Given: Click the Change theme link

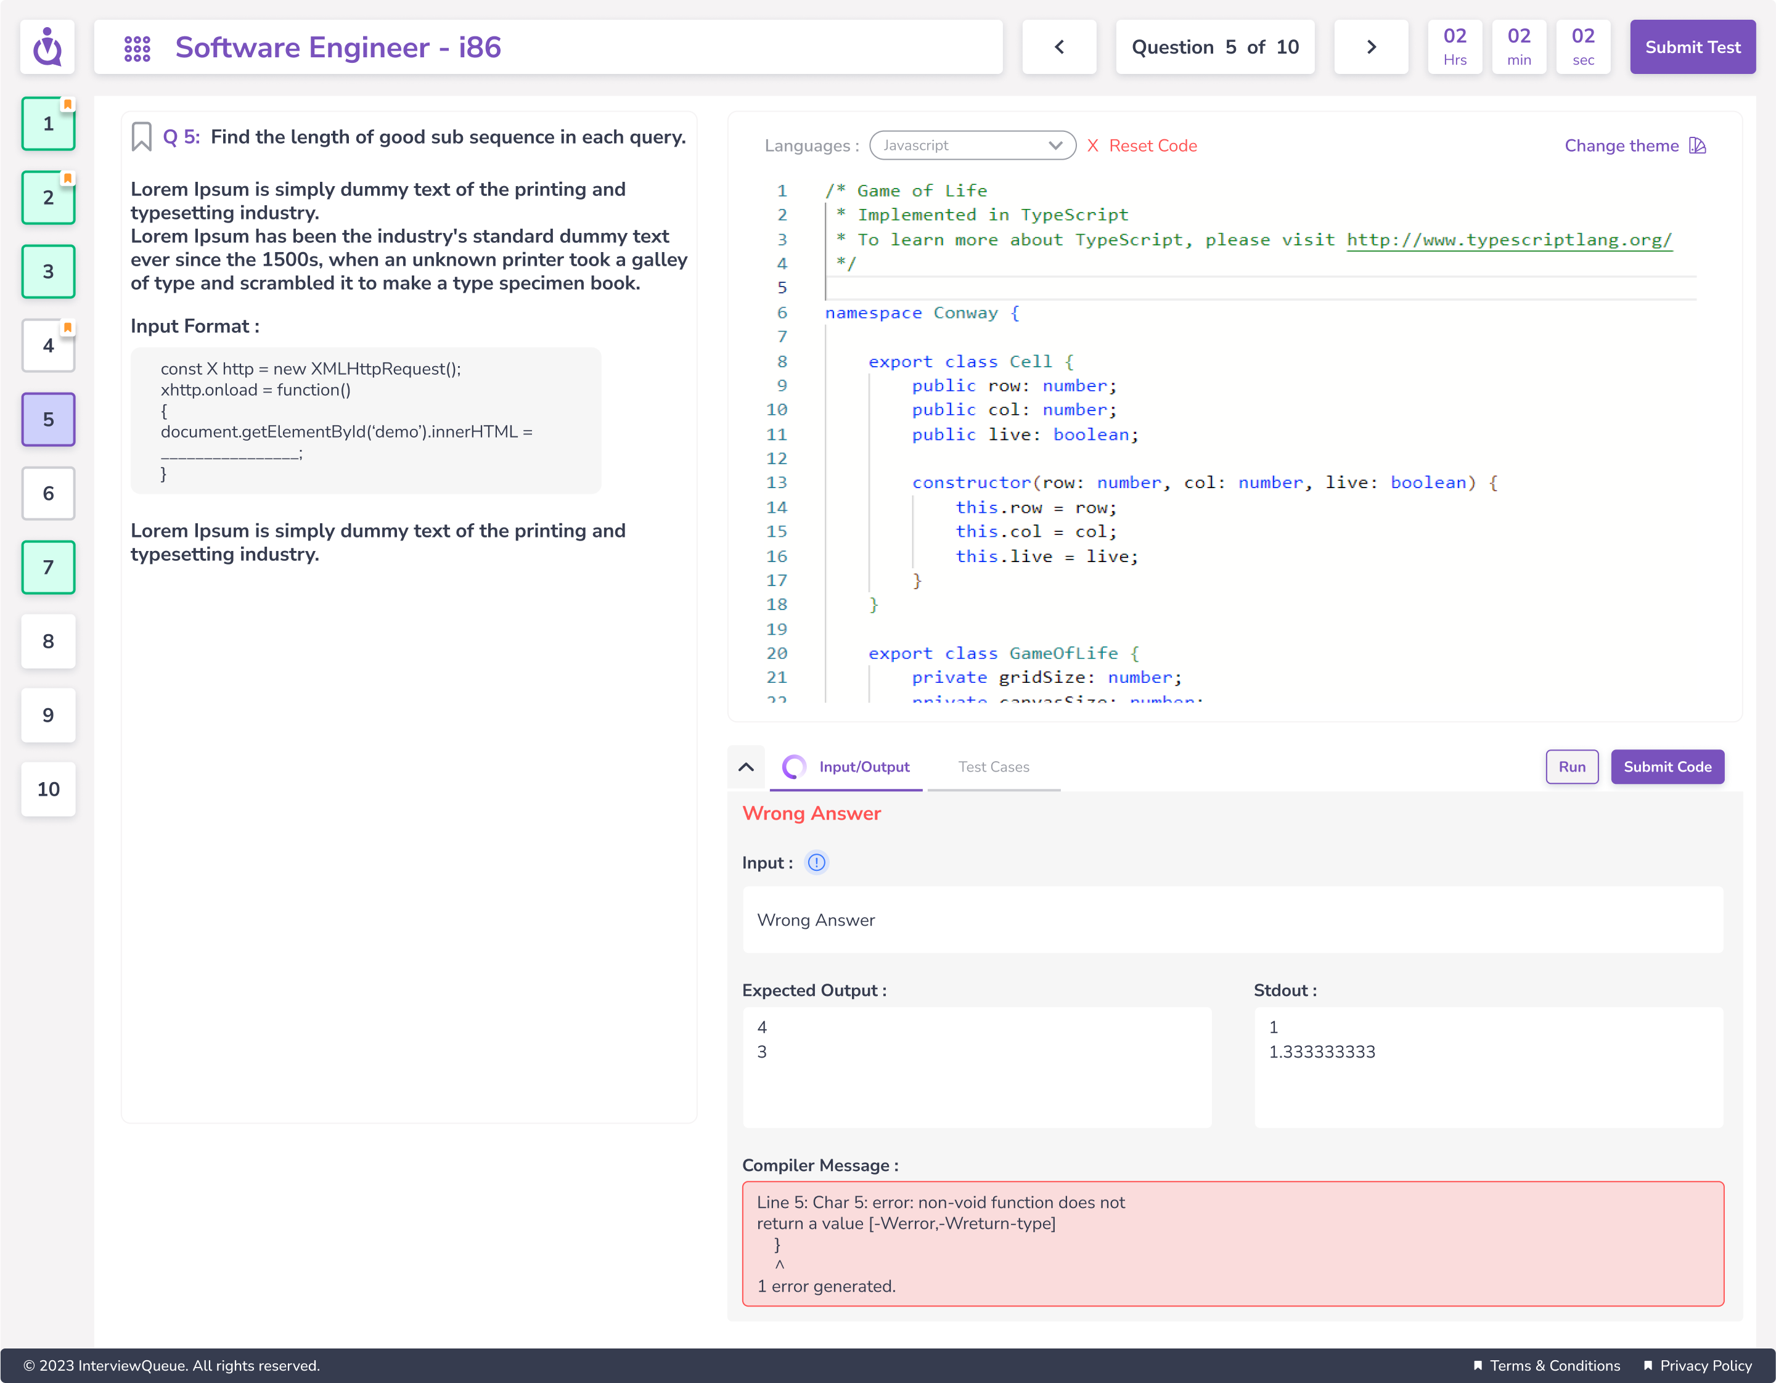Looking at the screenshot, I should click(1621, 145).
